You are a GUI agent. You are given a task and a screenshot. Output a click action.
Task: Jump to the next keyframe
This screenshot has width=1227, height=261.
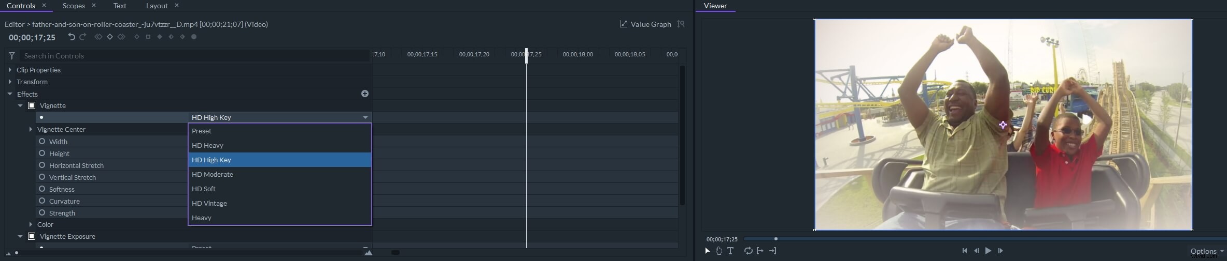[121, 37]
